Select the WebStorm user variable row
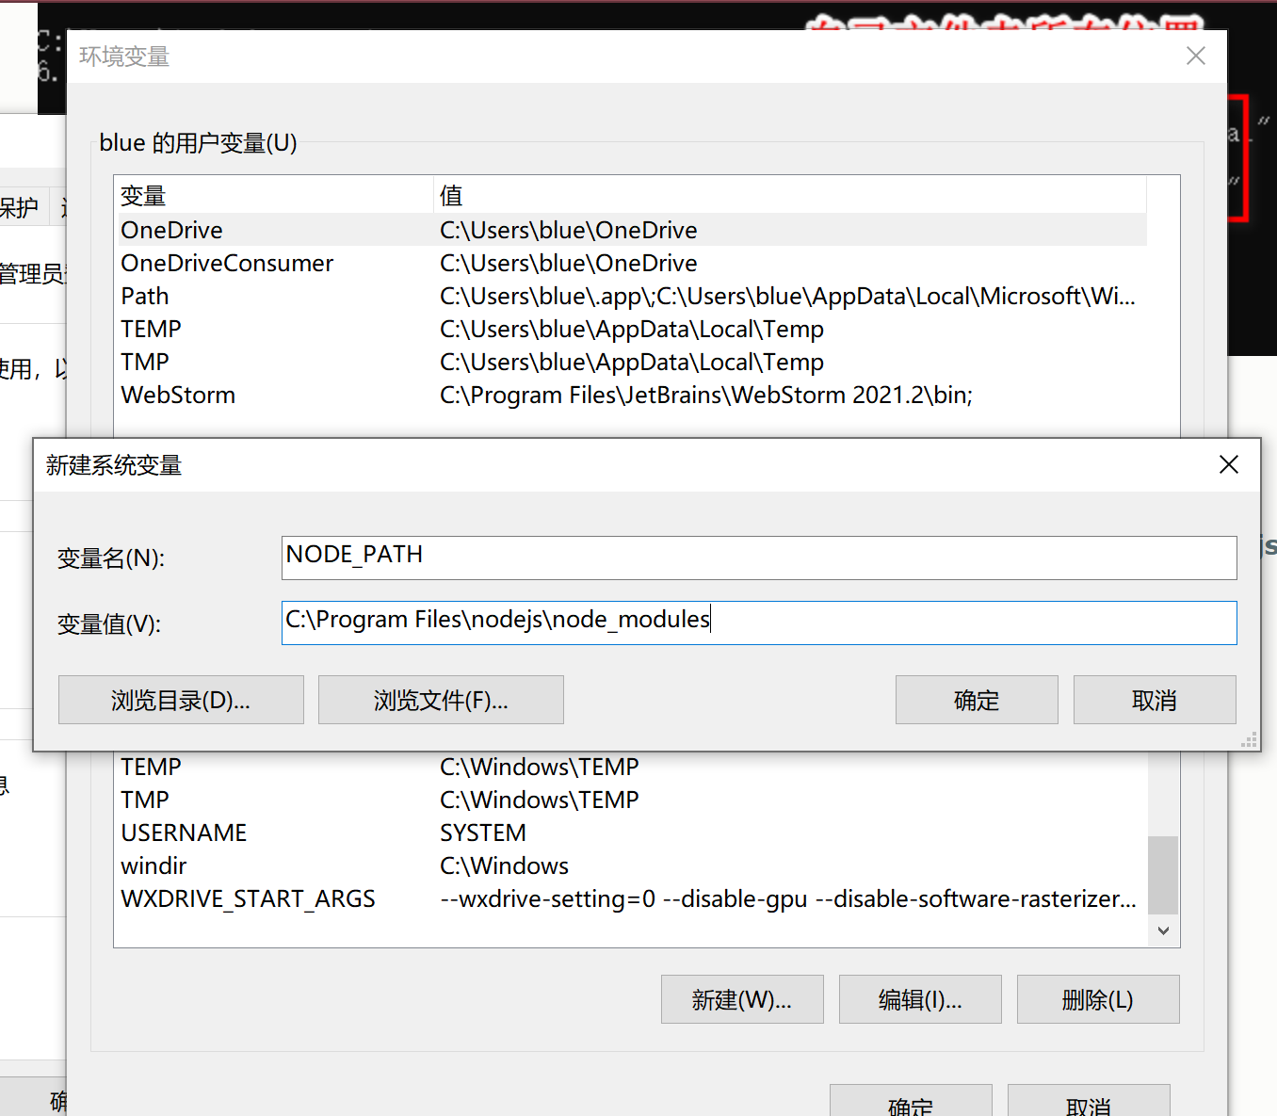 [630, 395]
